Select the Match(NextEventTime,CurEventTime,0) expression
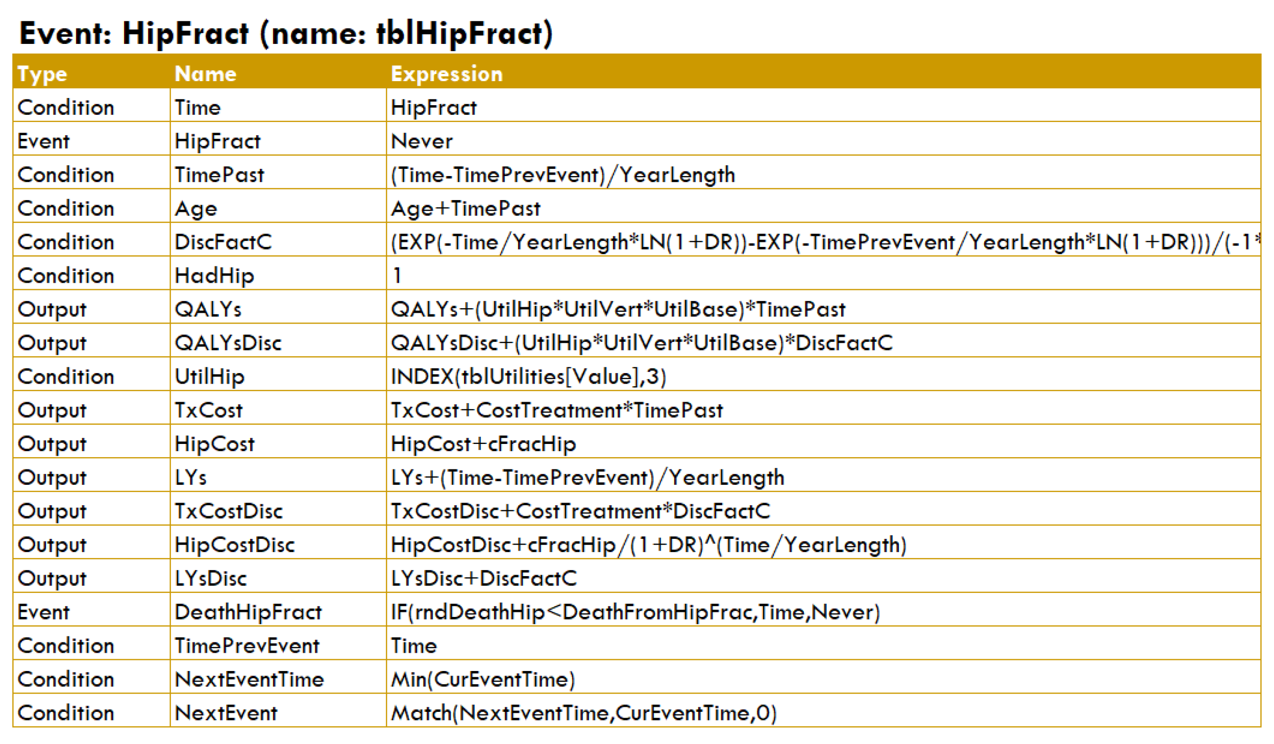 (x=583, y=713)
